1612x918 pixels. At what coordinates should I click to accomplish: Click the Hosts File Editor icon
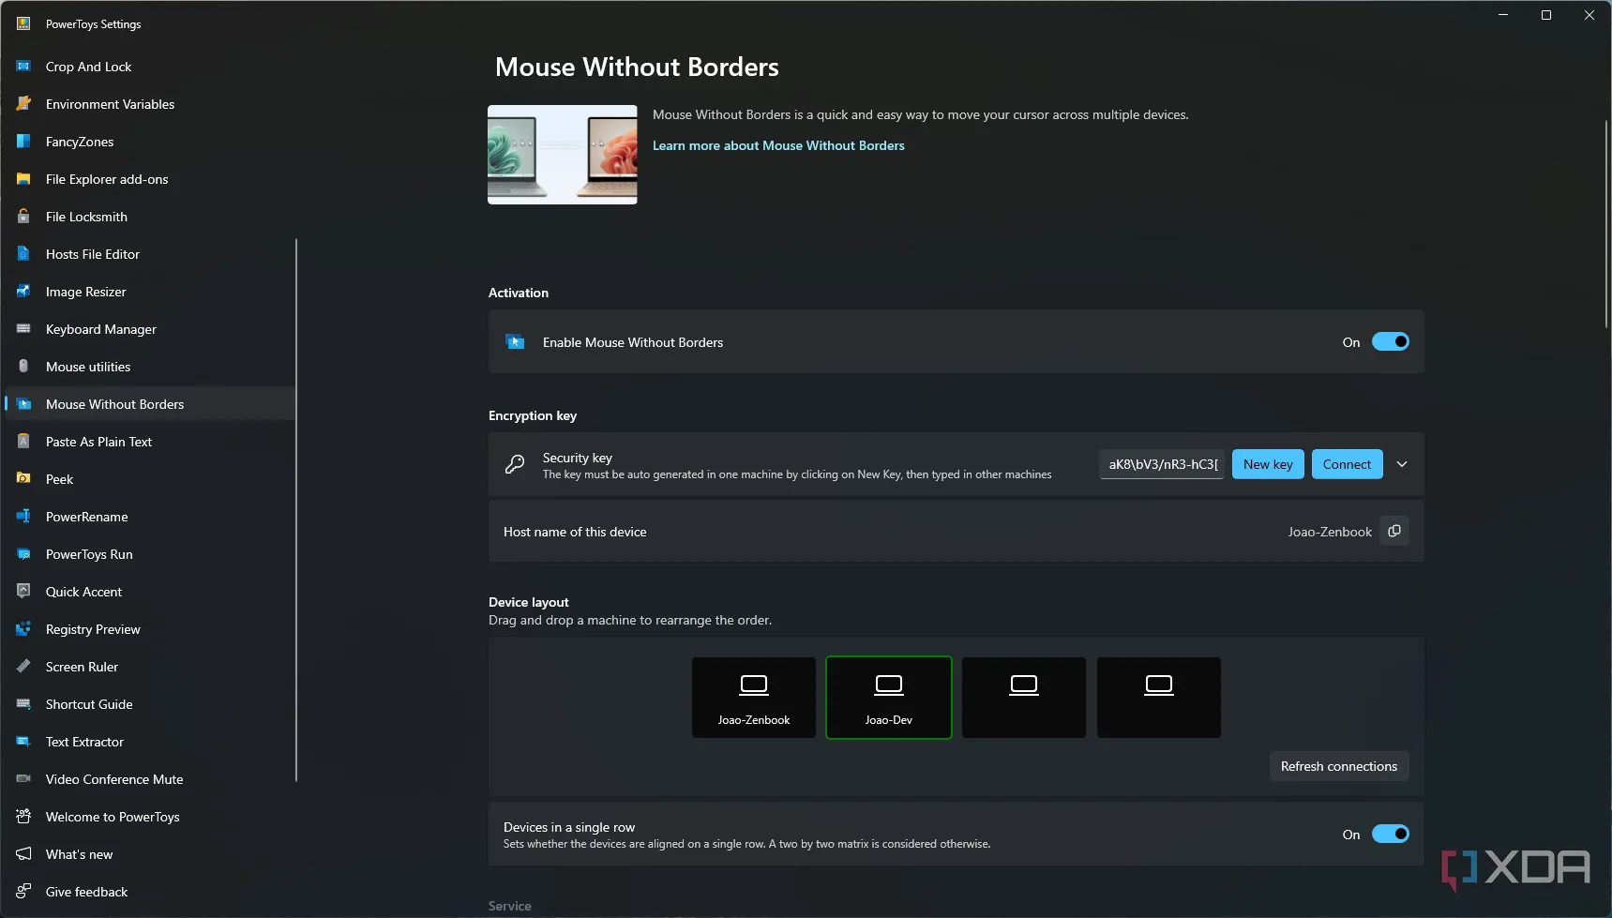[x=23, y=254]
